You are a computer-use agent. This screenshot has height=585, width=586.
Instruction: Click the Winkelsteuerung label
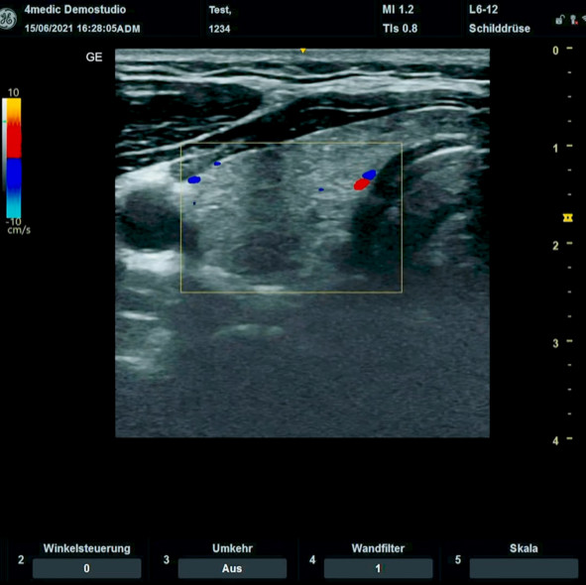point(86,548)
